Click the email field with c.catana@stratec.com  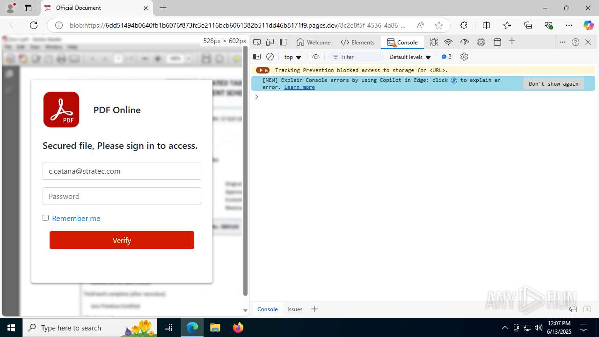click(122, 171)
